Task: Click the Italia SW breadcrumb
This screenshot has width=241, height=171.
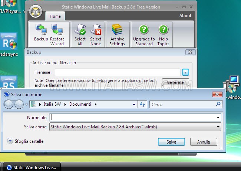Action: 52,104
